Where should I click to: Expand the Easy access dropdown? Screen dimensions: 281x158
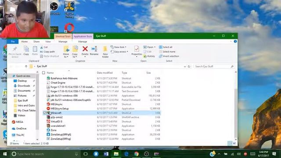119,52
